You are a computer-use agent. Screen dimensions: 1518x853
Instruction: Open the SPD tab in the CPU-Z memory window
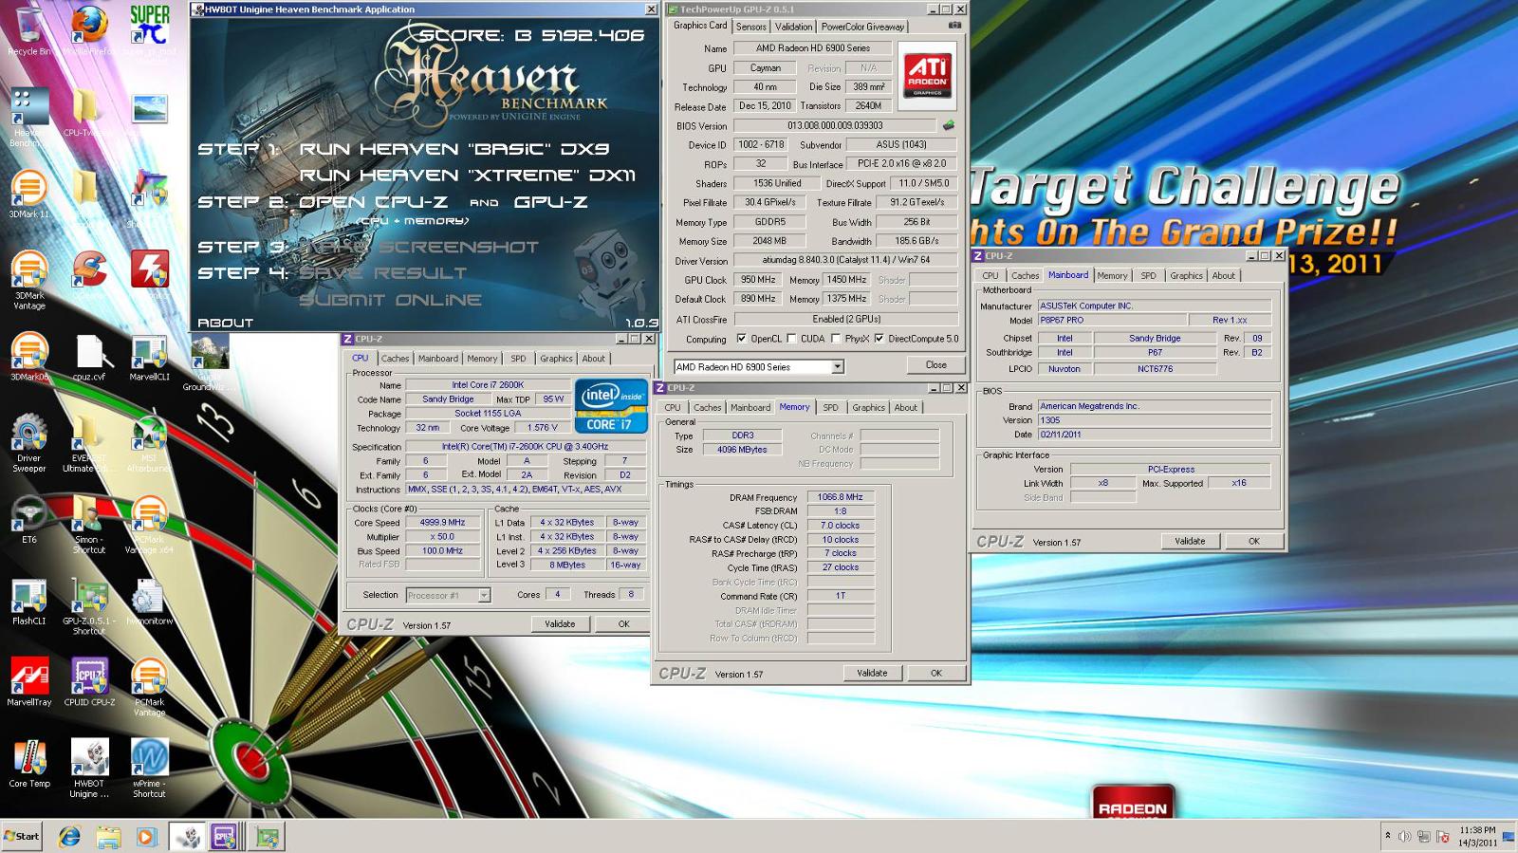(x=830, y=408)
